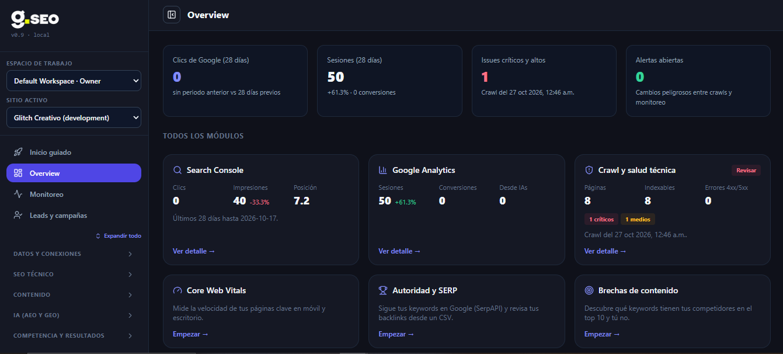Open the Monitoreo page
The width and height of the screenshot is (783, 354).
click(x=74, y=195)
